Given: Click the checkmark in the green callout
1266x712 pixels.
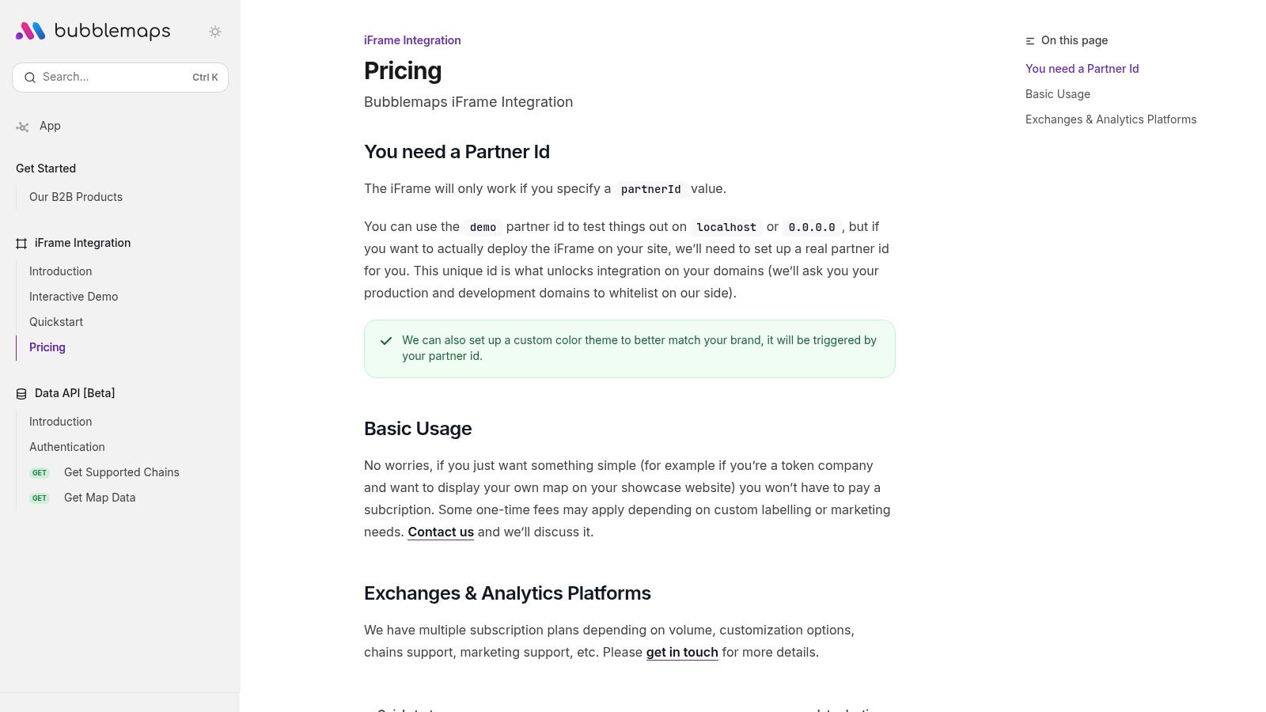Looking at the screenshot, I should [x=385, y=341].
